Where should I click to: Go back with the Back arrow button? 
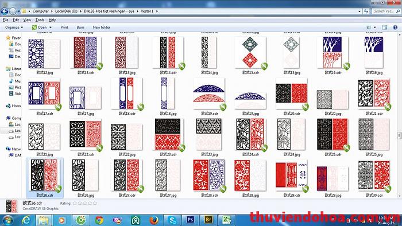point(5,11)
